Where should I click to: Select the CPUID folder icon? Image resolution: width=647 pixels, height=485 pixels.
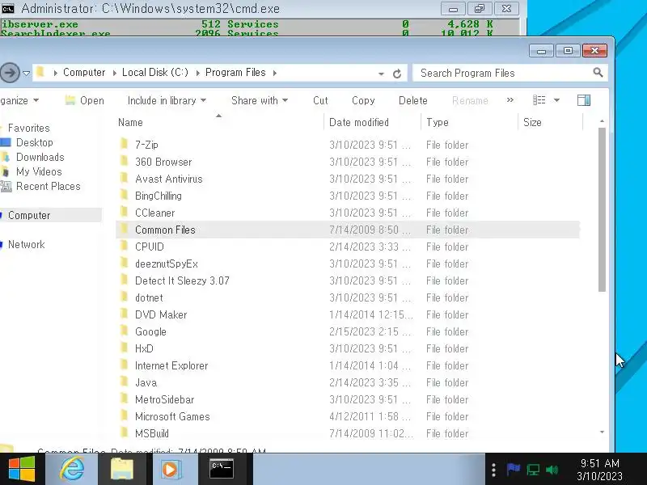[124, 246]
